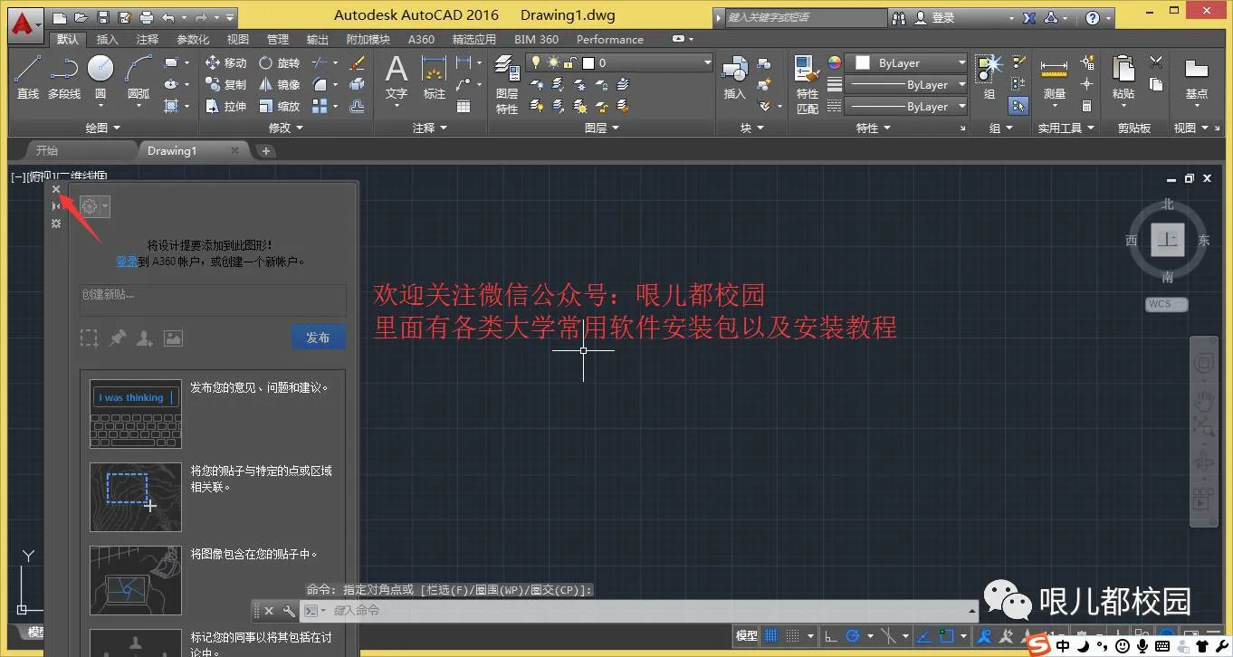Click the quick calculator icon in utilities

(1087, 106)
